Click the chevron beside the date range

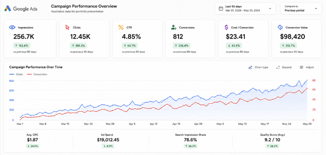(270, 8)
